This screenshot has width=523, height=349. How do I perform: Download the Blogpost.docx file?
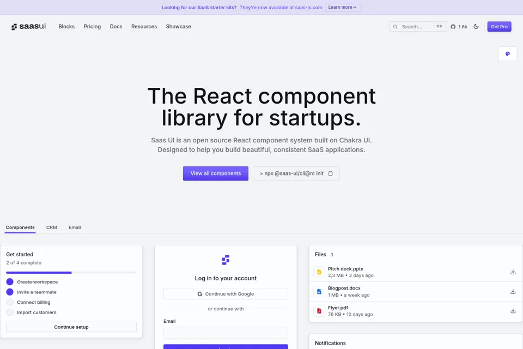(513, 292)
